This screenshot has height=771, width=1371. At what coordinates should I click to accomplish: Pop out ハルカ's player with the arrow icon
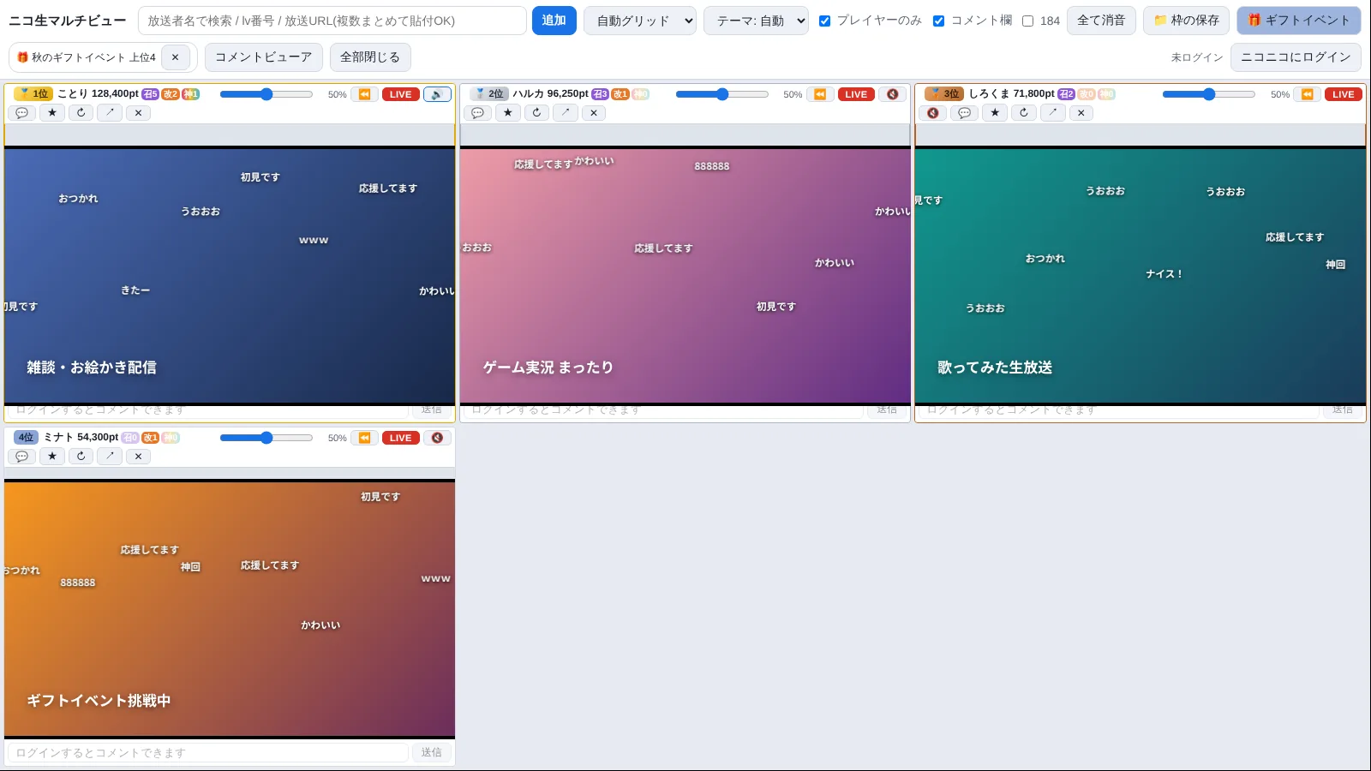pos(566,113)
